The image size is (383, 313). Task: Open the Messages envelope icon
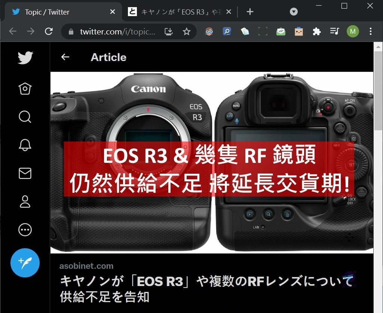[x=25, y=173]
